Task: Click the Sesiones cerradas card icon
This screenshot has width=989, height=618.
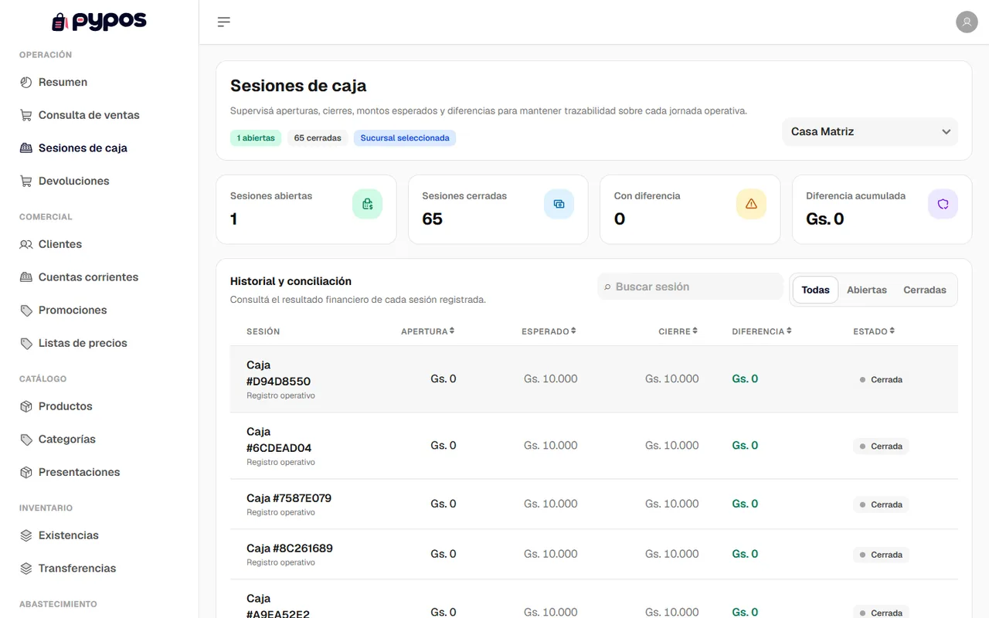Action: click(559, 204)
